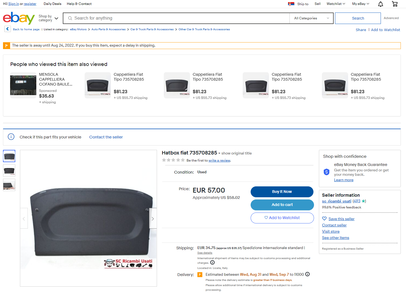Click See other items
The width and height of the screenshot is (406, 294).
[x=335, y=238]
